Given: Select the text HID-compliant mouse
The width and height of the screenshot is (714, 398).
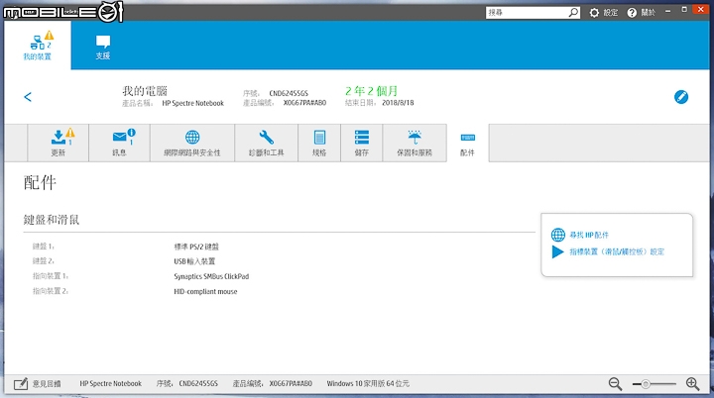Looking at the screenshot, I should [205, 291].
